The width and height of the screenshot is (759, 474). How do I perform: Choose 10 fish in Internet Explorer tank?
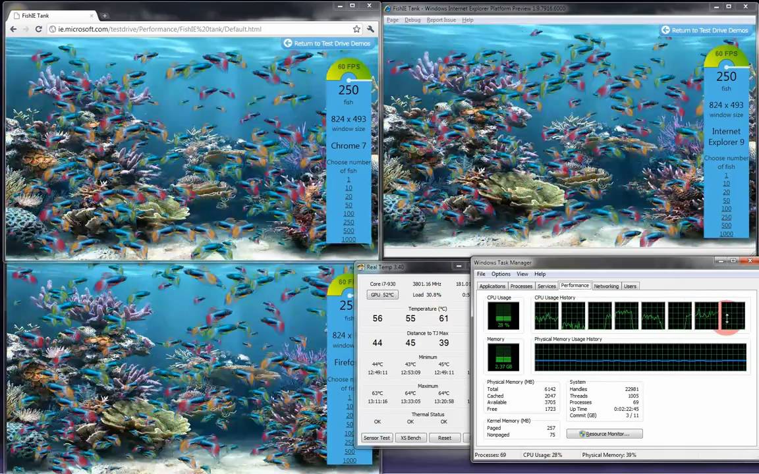coord(726,184)
